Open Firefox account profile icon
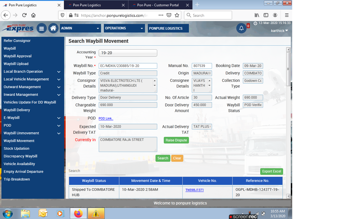Viewport: 347px width, 219px height. [275, 15]
